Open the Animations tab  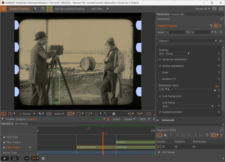21,124
